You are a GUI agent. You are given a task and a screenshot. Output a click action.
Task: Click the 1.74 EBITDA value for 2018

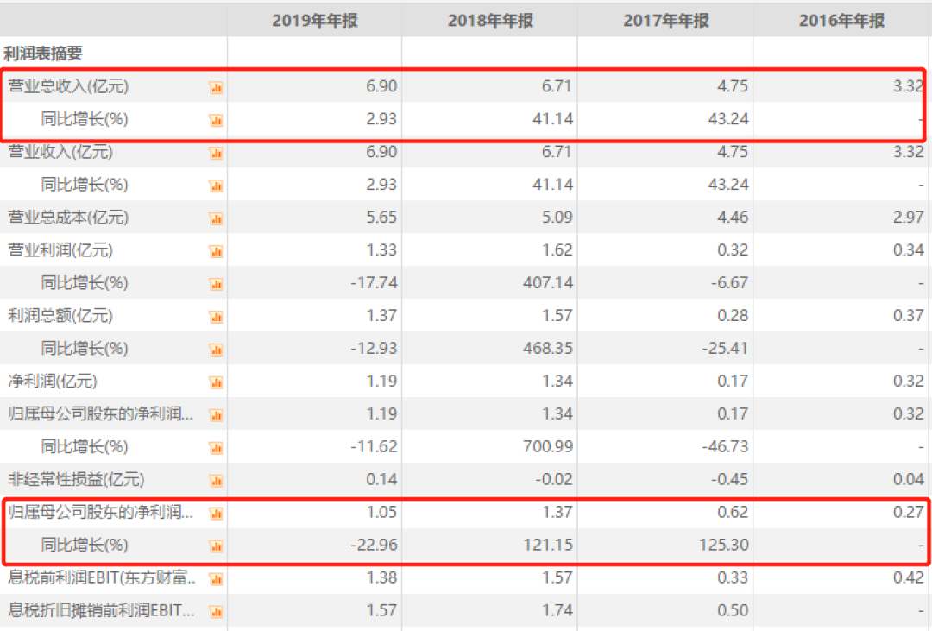tap(557, 609)
